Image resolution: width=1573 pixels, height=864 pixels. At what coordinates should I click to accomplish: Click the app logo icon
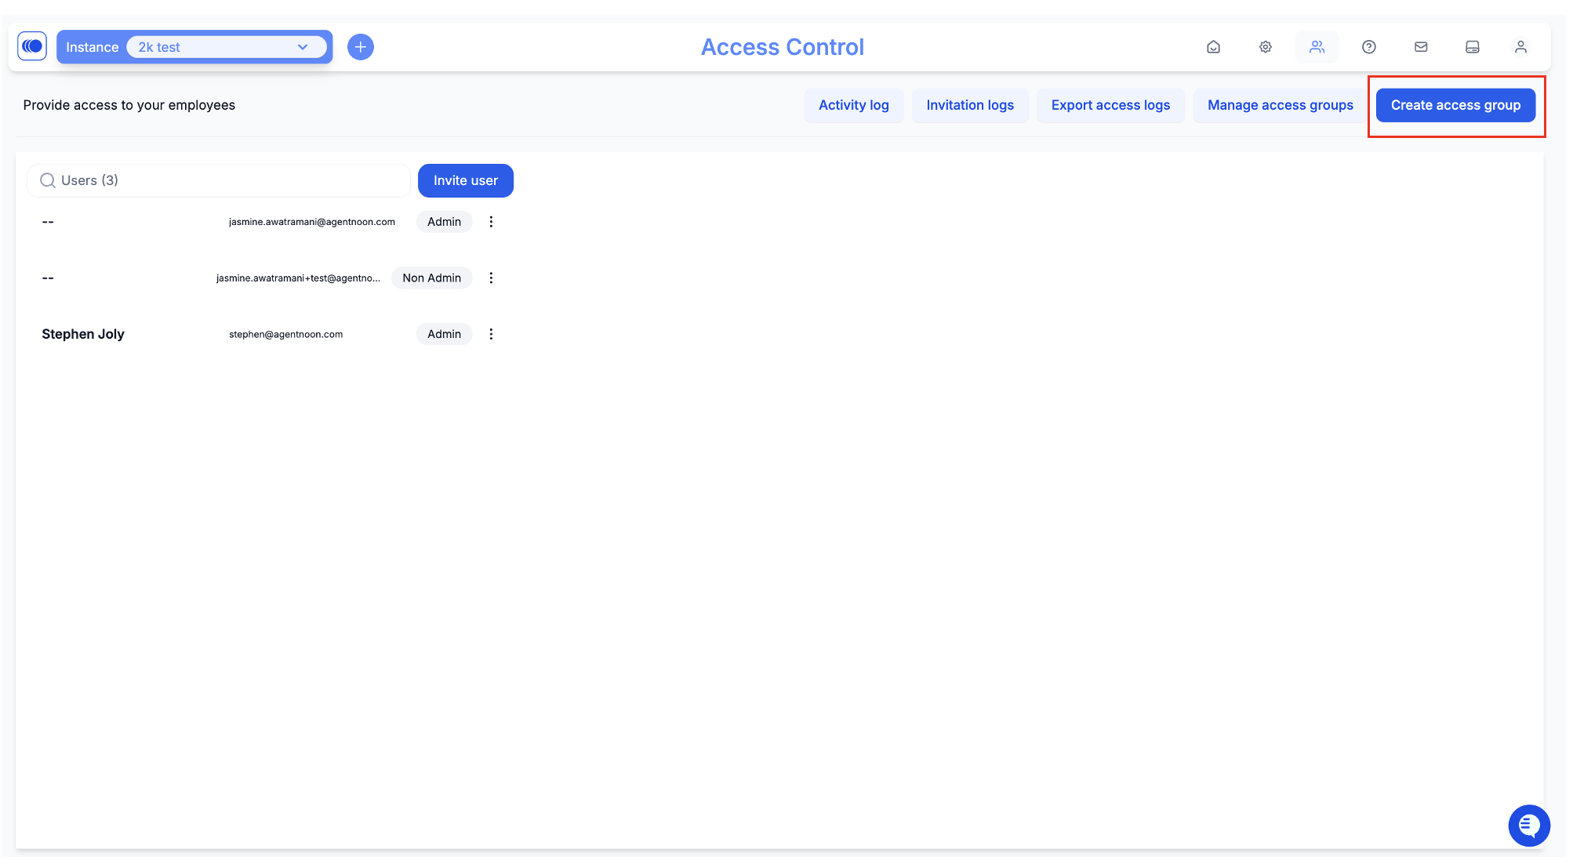[x=32, y=46]
